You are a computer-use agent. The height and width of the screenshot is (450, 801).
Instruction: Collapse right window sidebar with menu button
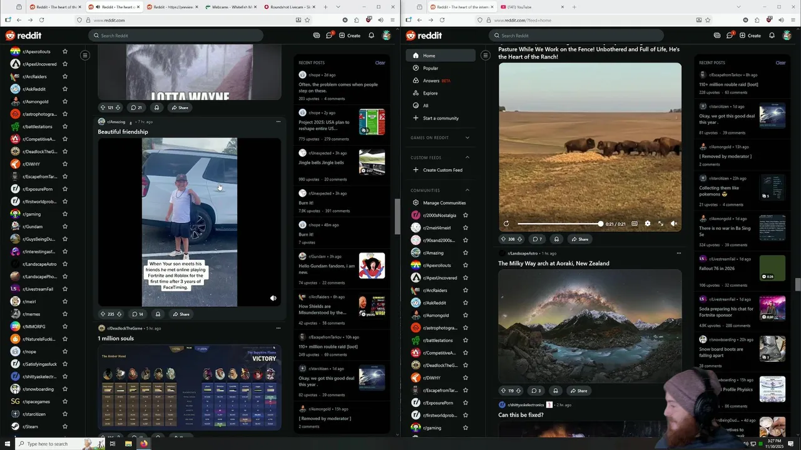[485, 56]
